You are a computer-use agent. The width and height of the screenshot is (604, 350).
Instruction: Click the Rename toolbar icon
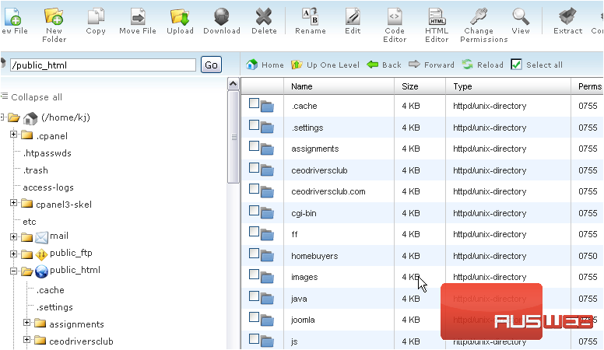[310, 17]
